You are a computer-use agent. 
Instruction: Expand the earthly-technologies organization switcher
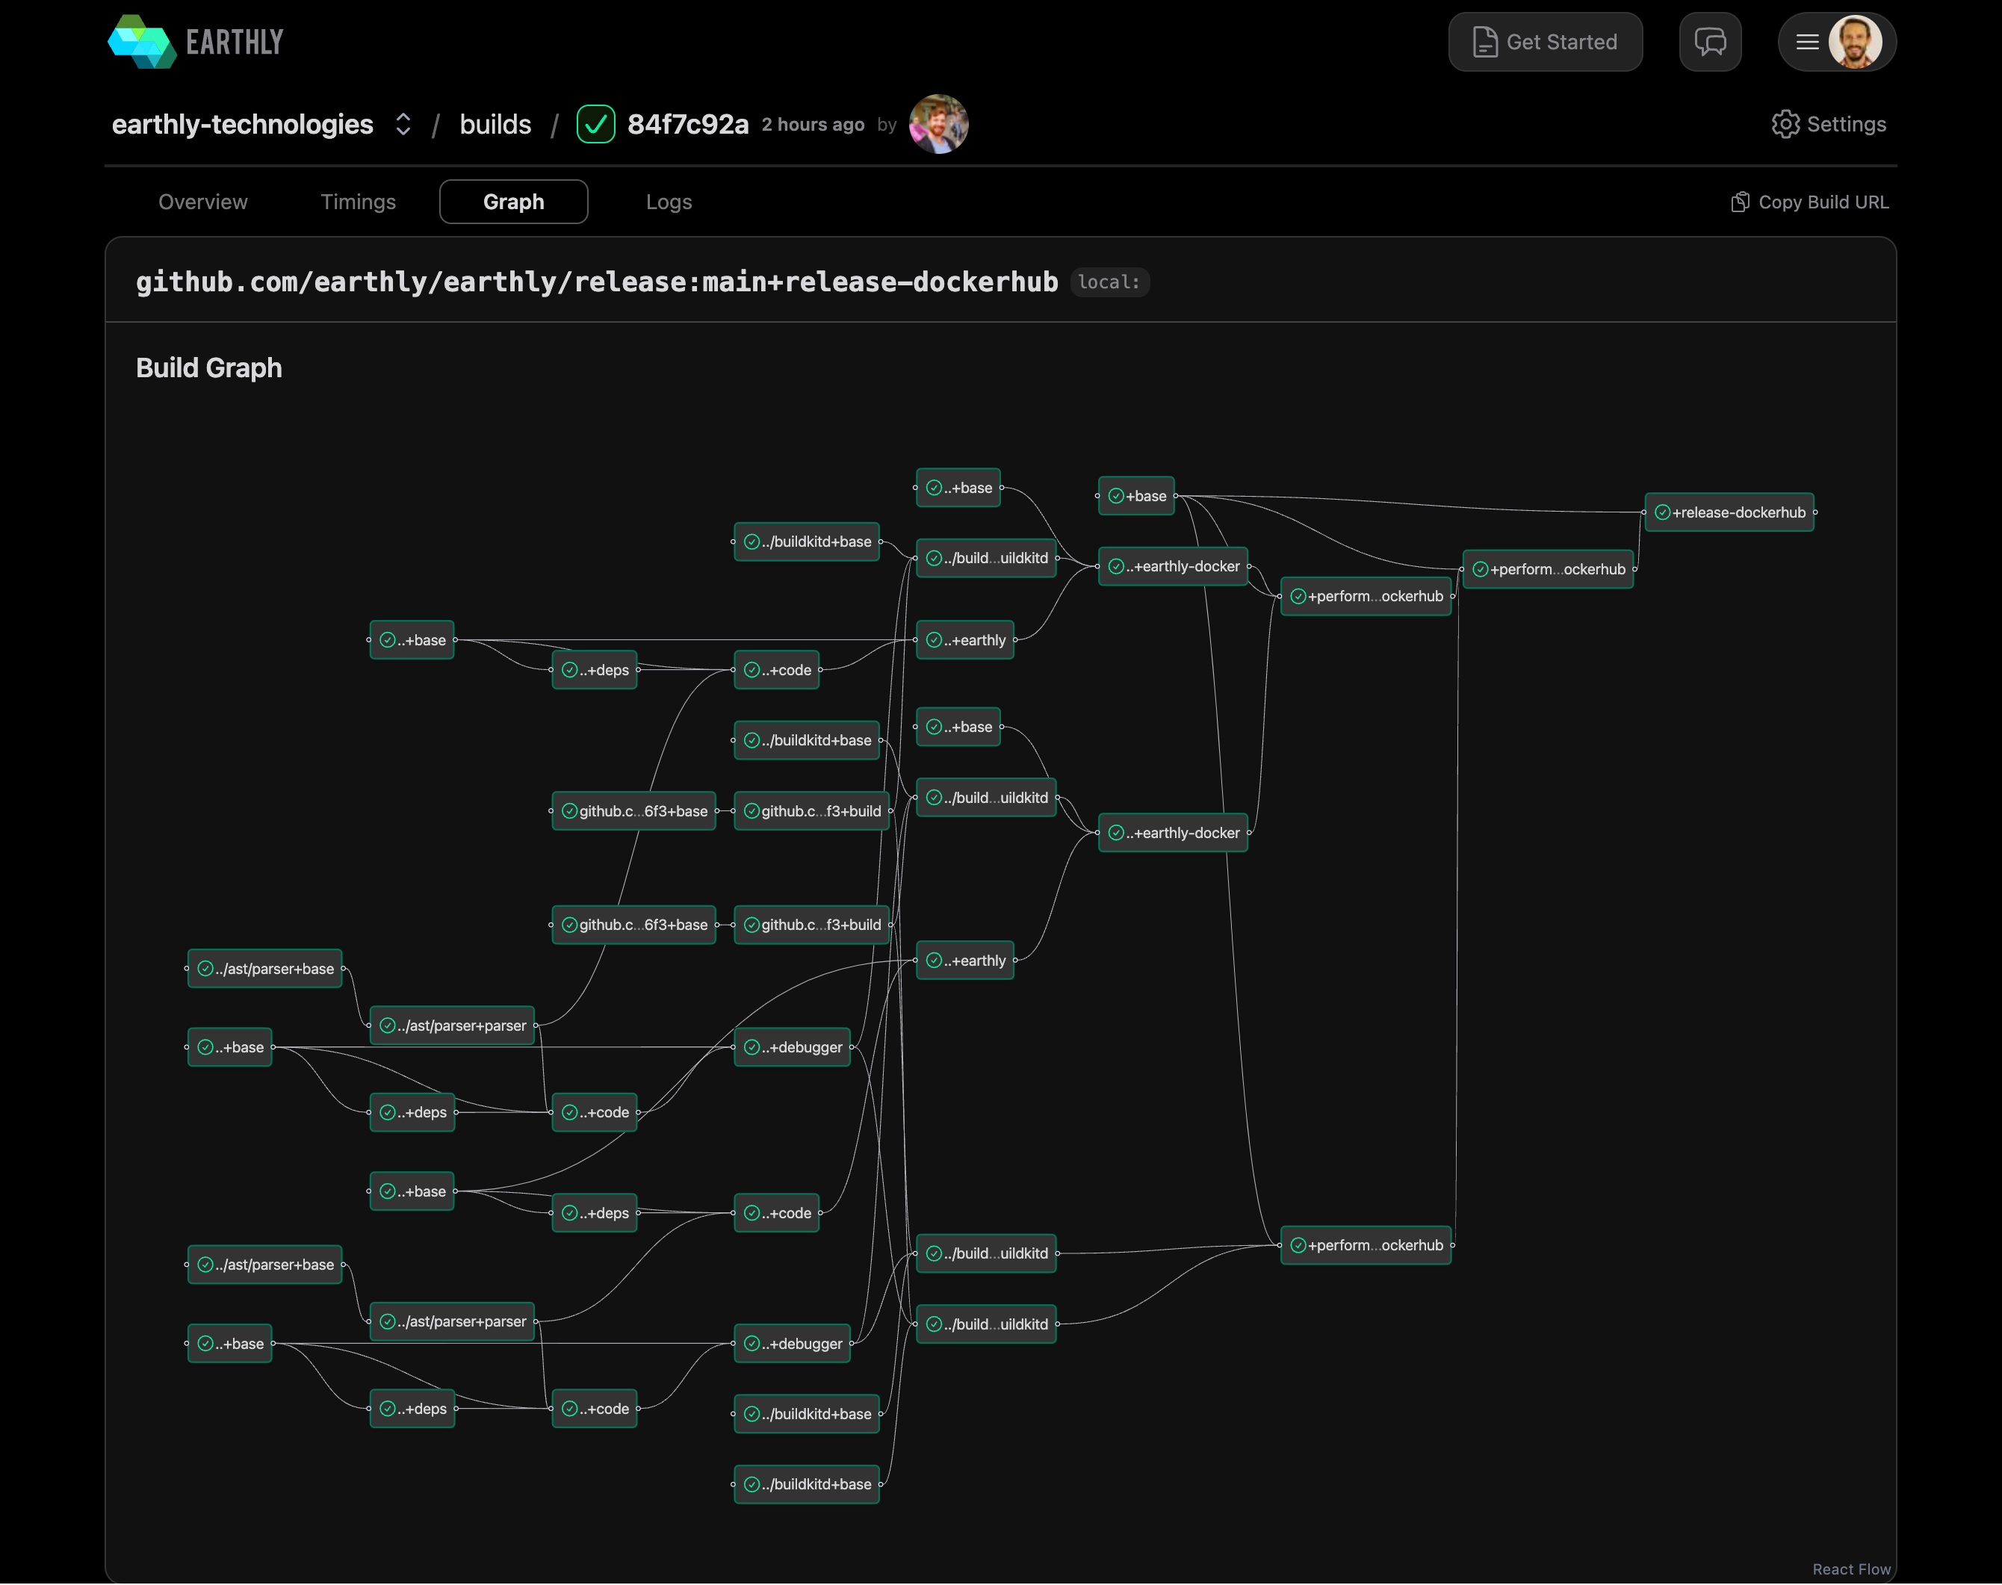coord(403,124)
